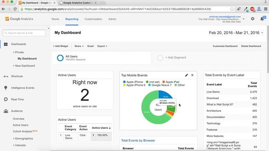Open the Admin tab
This screenshot has width=269, height=151.
pos(112,19)
